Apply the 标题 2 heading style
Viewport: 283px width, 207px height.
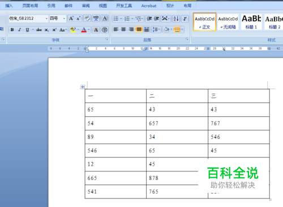click(274, 22)
